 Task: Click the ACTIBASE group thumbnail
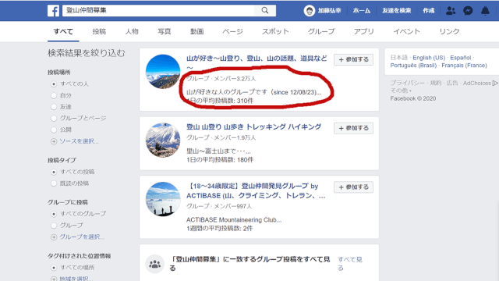point(163,199)
